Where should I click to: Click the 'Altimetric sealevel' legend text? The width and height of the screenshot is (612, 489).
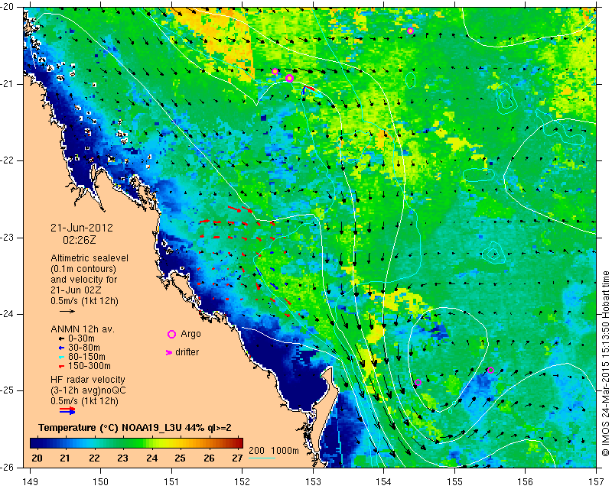coord(90,258)
